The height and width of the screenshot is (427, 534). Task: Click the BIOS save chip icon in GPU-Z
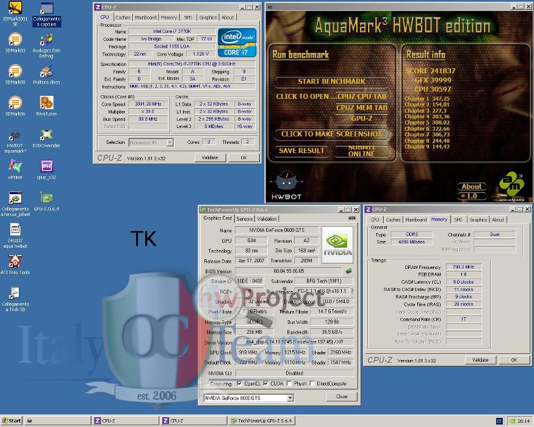pos(348,271)
